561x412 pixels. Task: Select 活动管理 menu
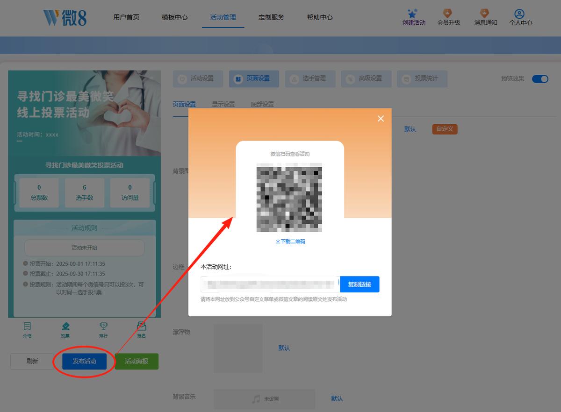pos(223,17)
